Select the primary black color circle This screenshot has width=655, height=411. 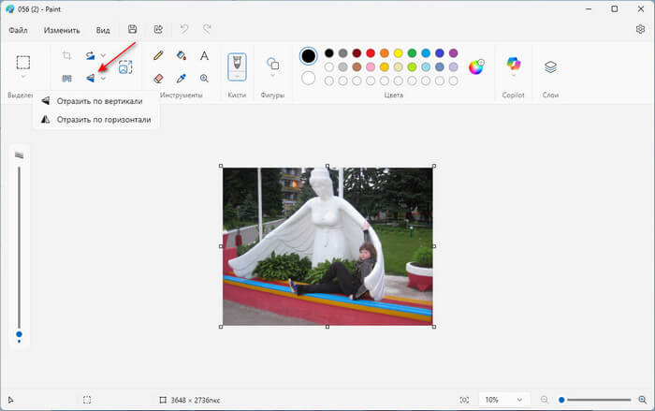click(x=308, y=56)
